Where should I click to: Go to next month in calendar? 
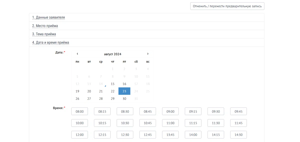click(x=148, y=54)
